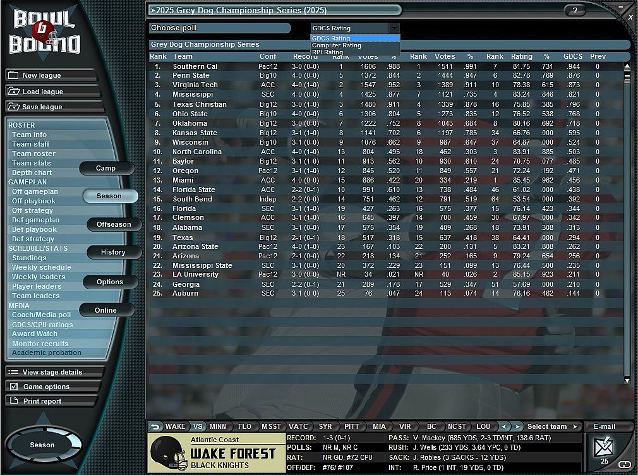Screen dimensions: 638x475
Task: Open Academic probation in sidebar
Action: (x=46, y=352)
